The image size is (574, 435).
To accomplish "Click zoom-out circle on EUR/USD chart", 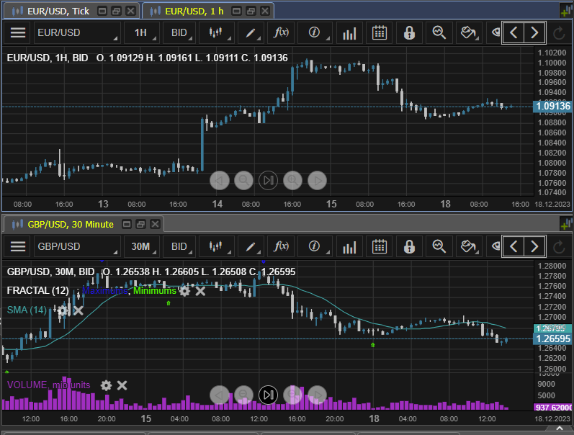I will click(243, 181).
